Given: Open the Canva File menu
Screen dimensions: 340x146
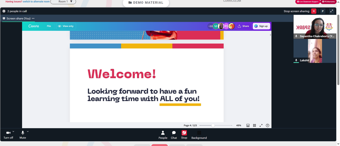Looking at the screenshot, I should [x=49, y=26].
